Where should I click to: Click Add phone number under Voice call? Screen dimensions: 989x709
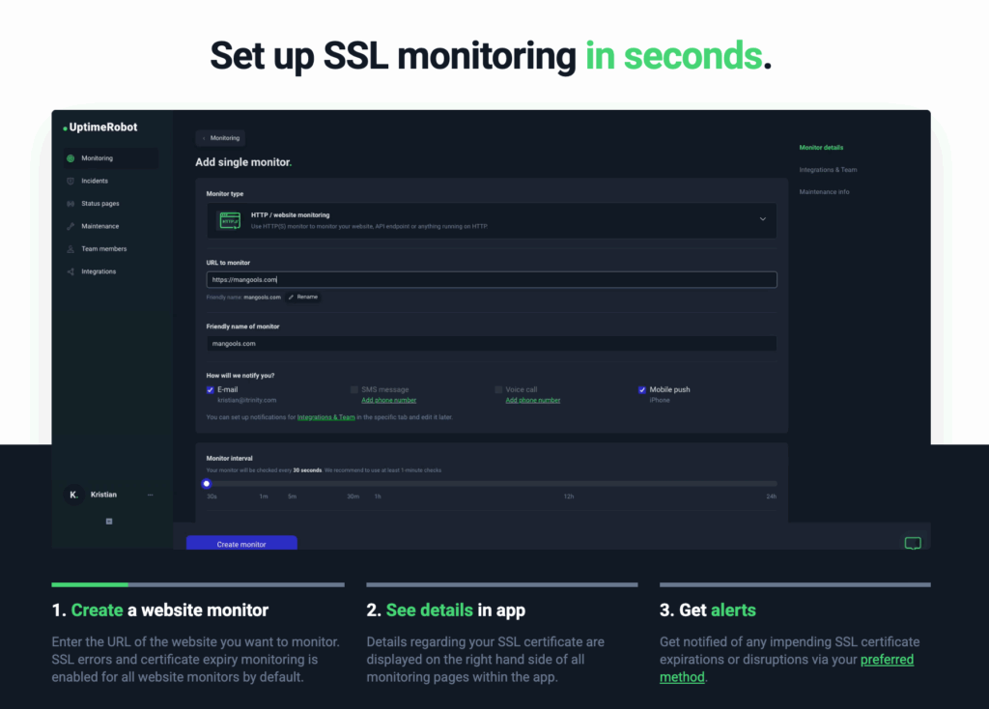tap(533, 401)
